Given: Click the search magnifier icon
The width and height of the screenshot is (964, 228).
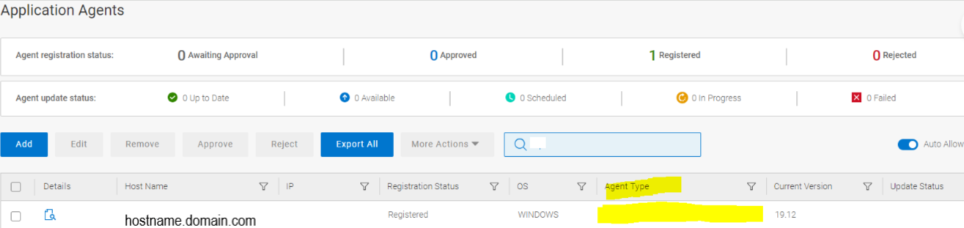Looking at the screenshot, I should tap(520, 145).
